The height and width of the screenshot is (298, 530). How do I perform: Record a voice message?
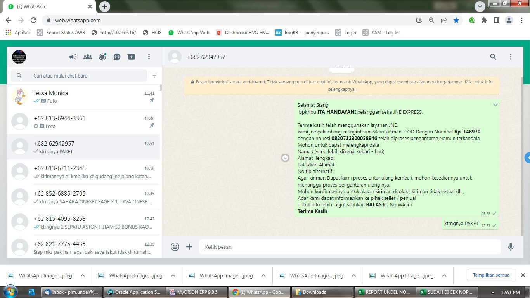point(511,247)
